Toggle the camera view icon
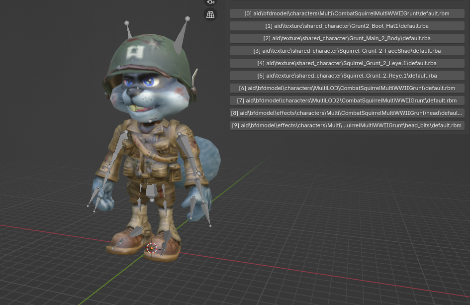This screenshot has width=470, height=305. (210, 2)
